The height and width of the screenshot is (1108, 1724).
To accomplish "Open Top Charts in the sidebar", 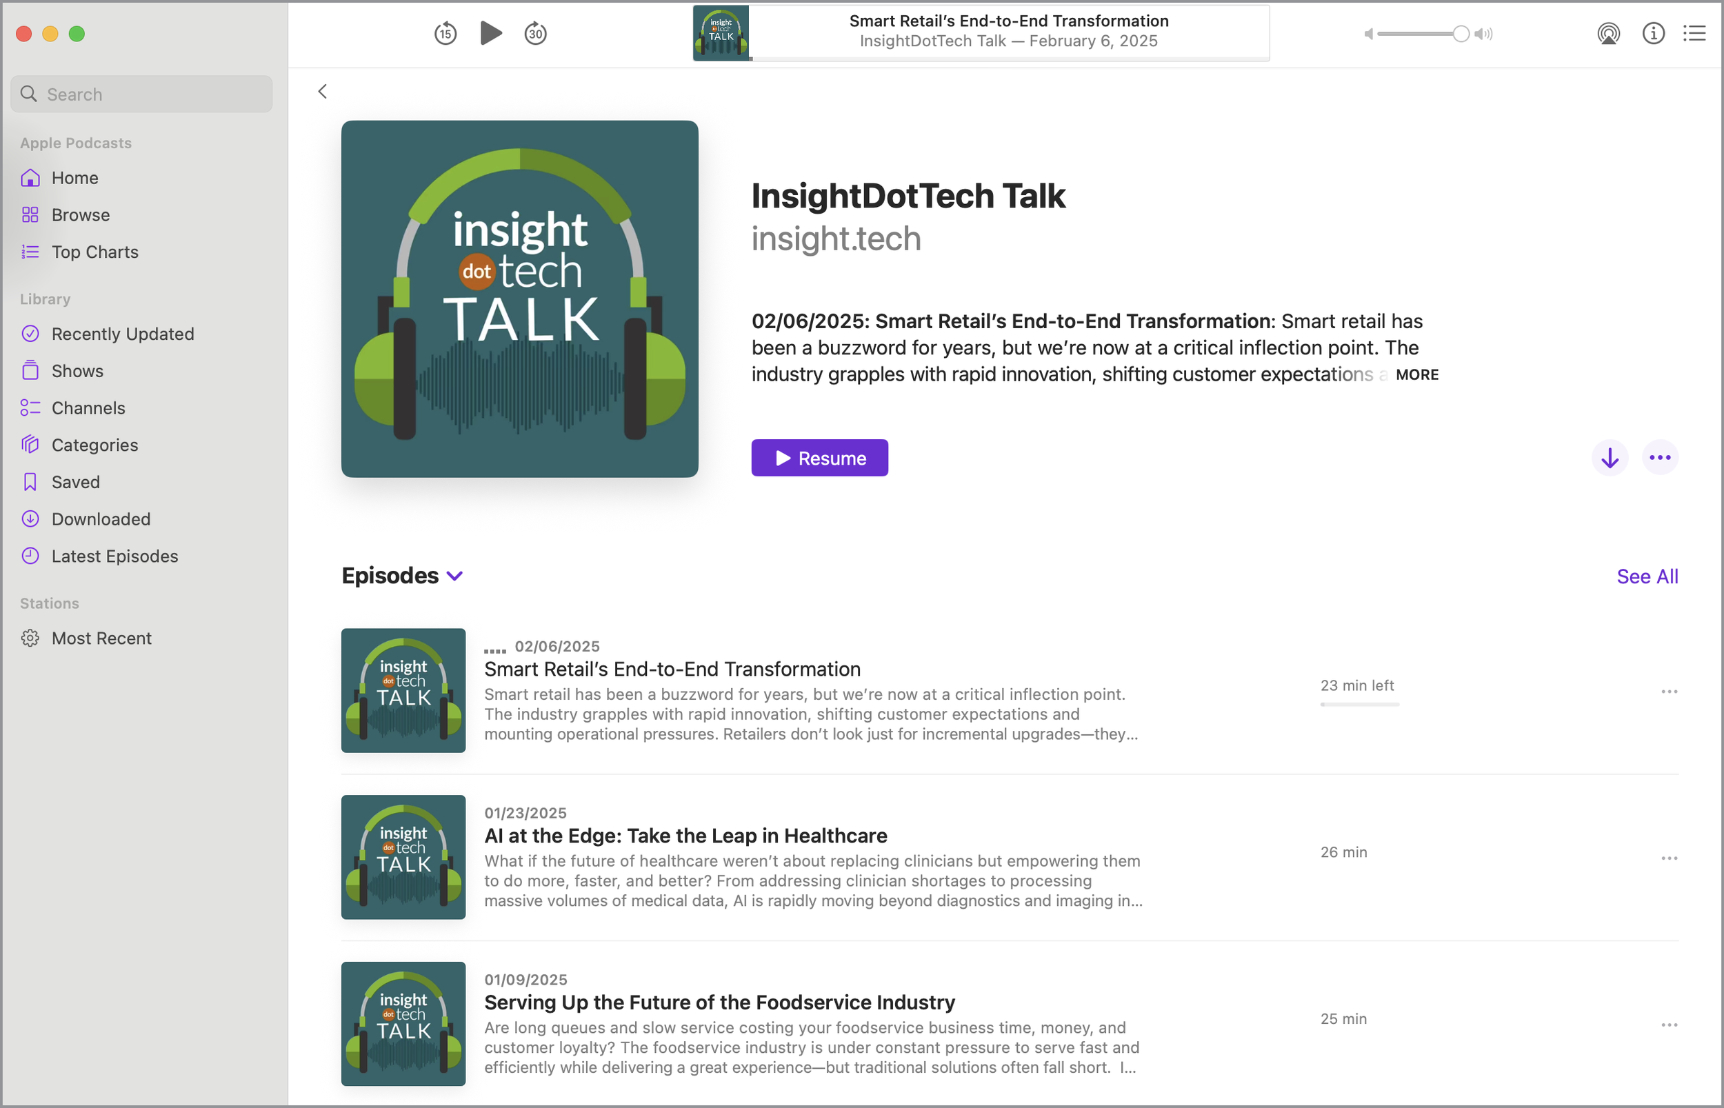I will click(94, 252).
